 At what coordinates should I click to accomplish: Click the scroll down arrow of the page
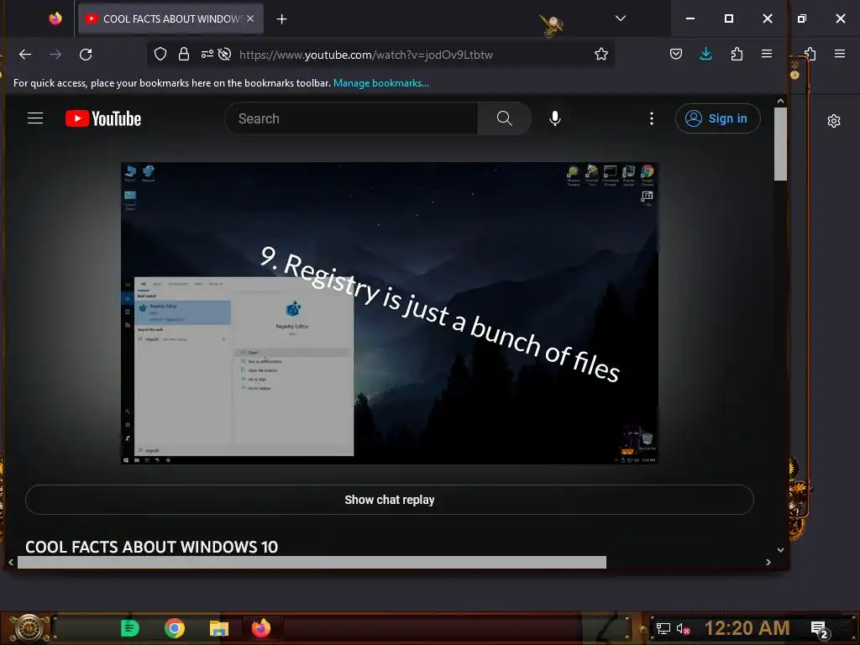point(780,549)
